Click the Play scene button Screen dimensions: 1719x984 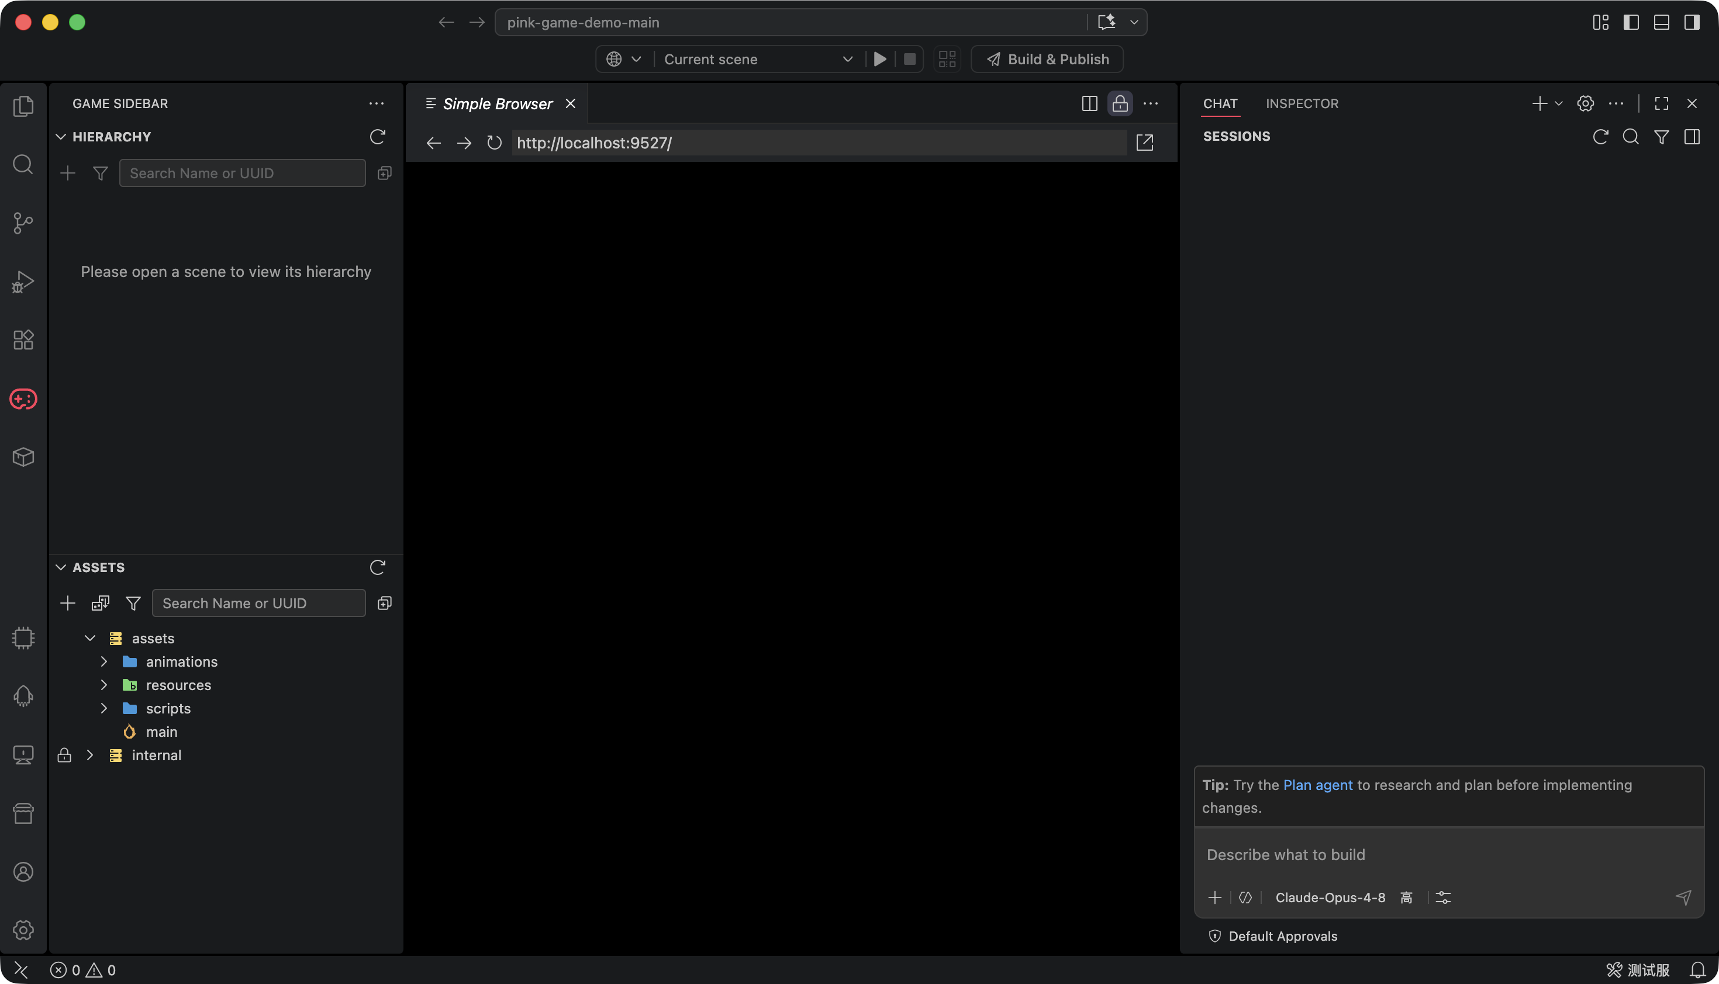880,59
